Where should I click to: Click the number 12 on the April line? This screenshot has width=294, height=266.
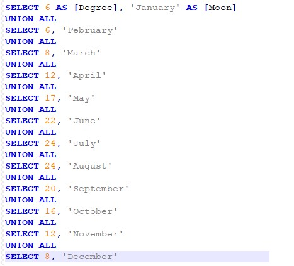[50, 75]
